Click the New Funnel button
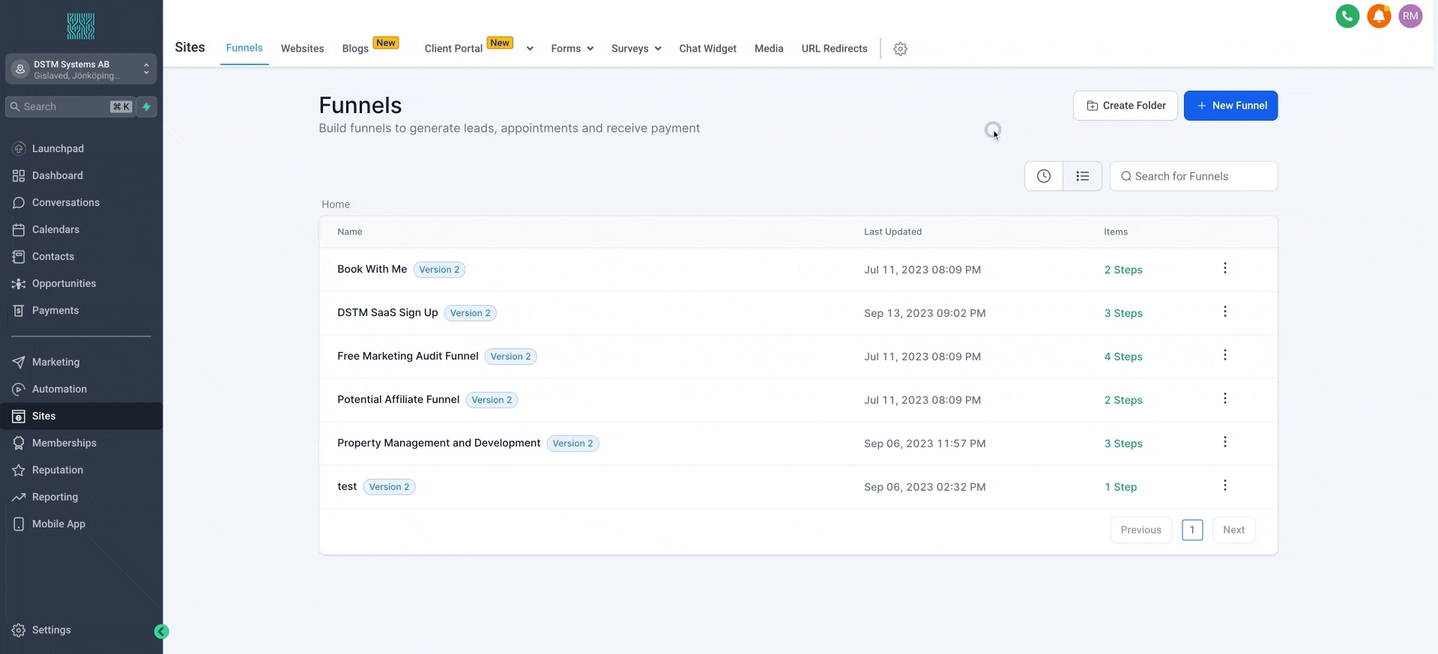1438x654 pixels. pyautogui.click(x=1230, y=106)
